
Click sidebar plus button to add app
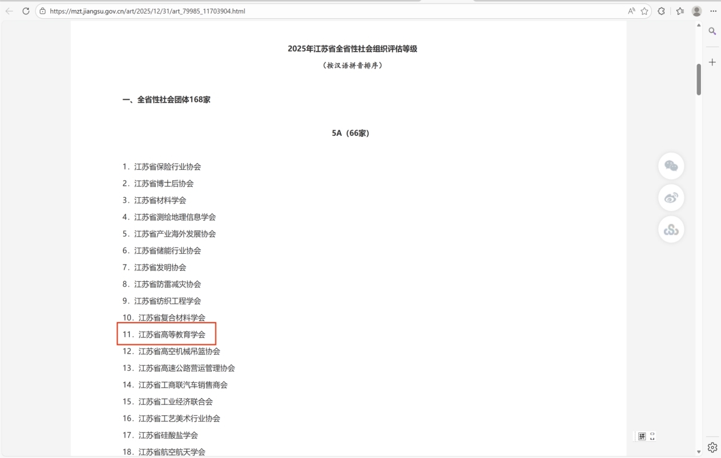[x=712, y=62]
